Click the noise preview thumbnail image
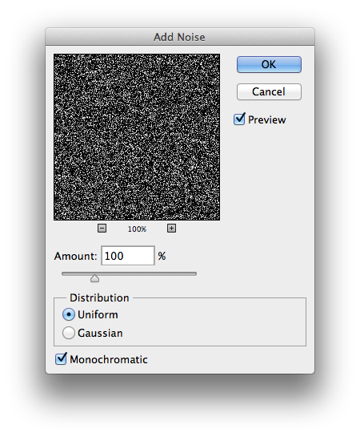 pyautogui.click(x=137, y=137)
